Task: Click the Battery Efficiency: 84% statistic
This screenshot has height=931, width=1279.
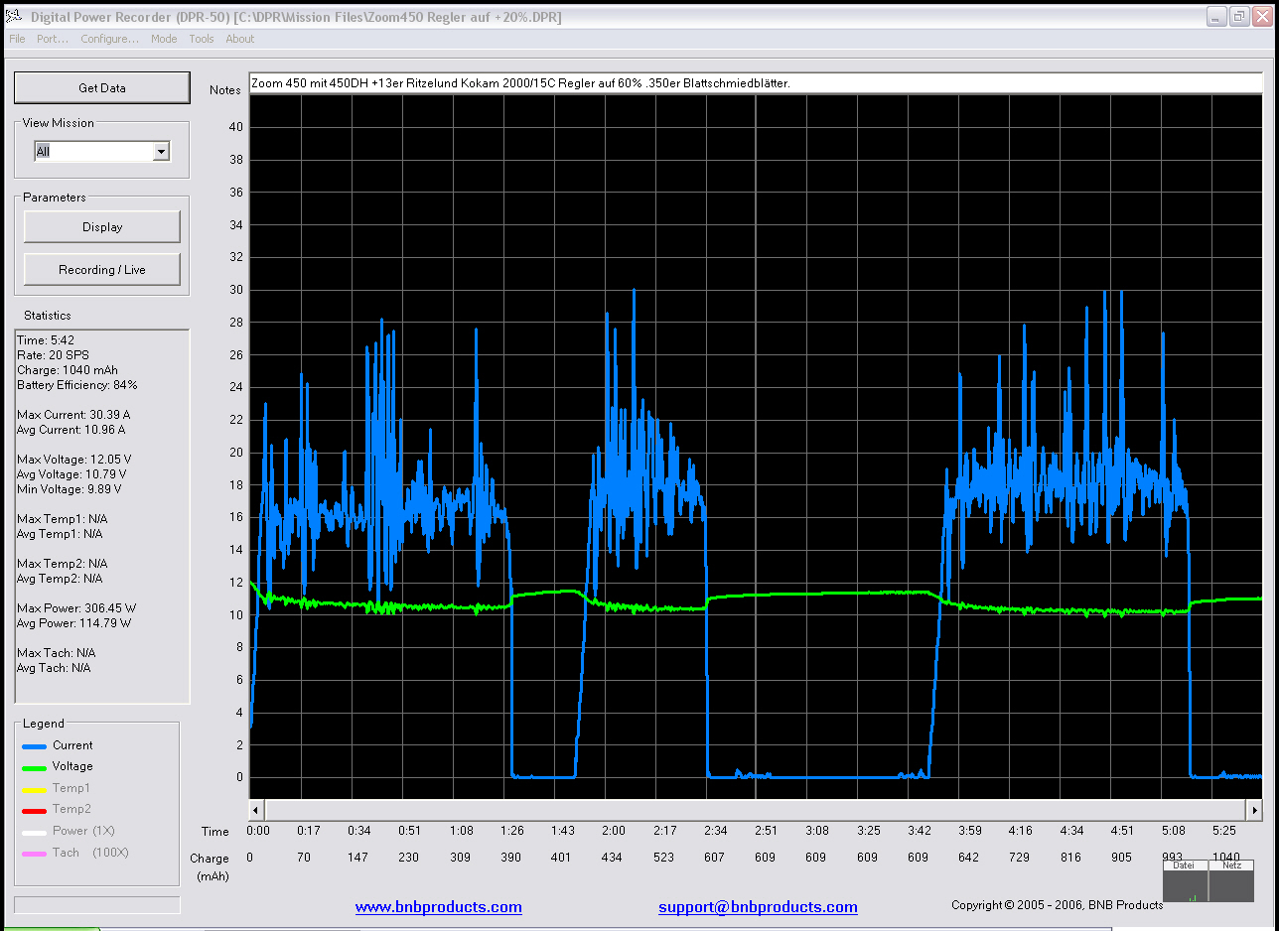Action: tap(77, 385)
